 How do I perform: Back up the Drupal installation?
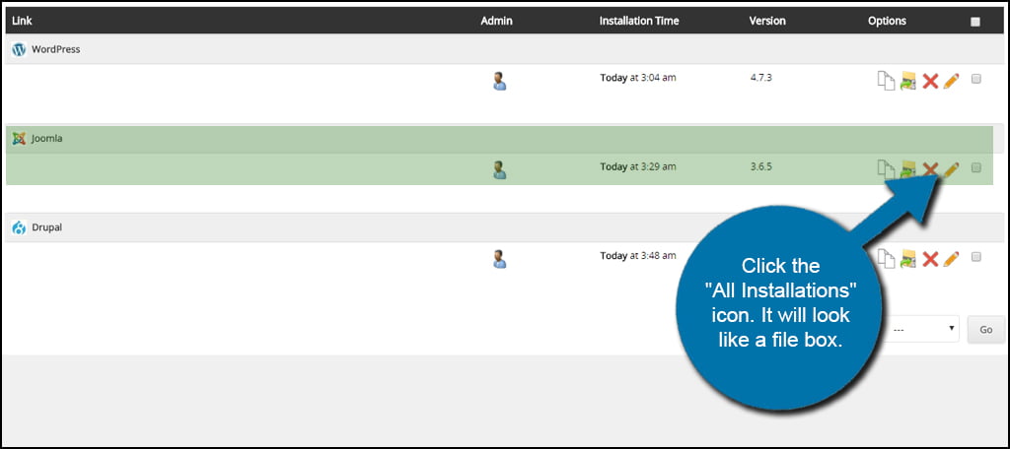908,259
